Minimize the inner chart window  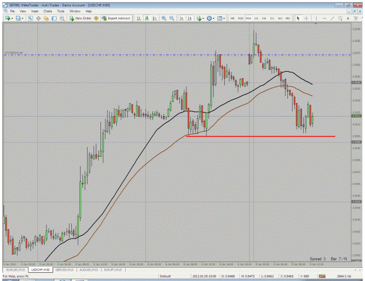[x=349, y=11]
